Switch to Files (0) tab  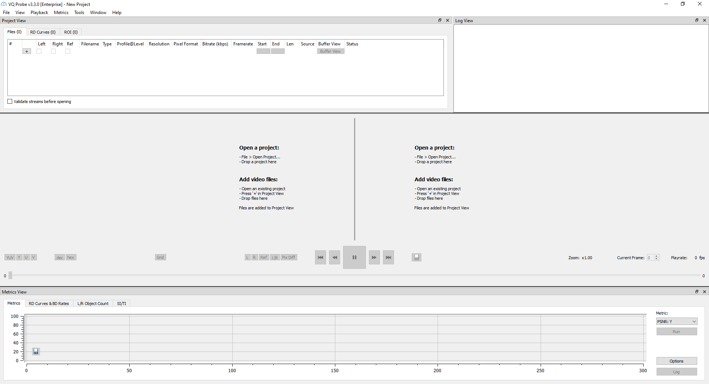coord(15,32)
